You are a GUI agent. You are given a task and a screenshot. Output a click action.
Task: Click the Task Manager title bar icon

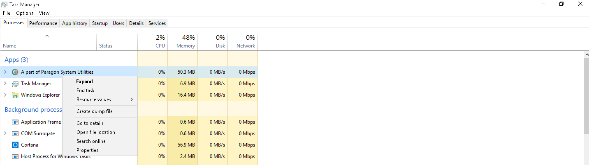5,5
